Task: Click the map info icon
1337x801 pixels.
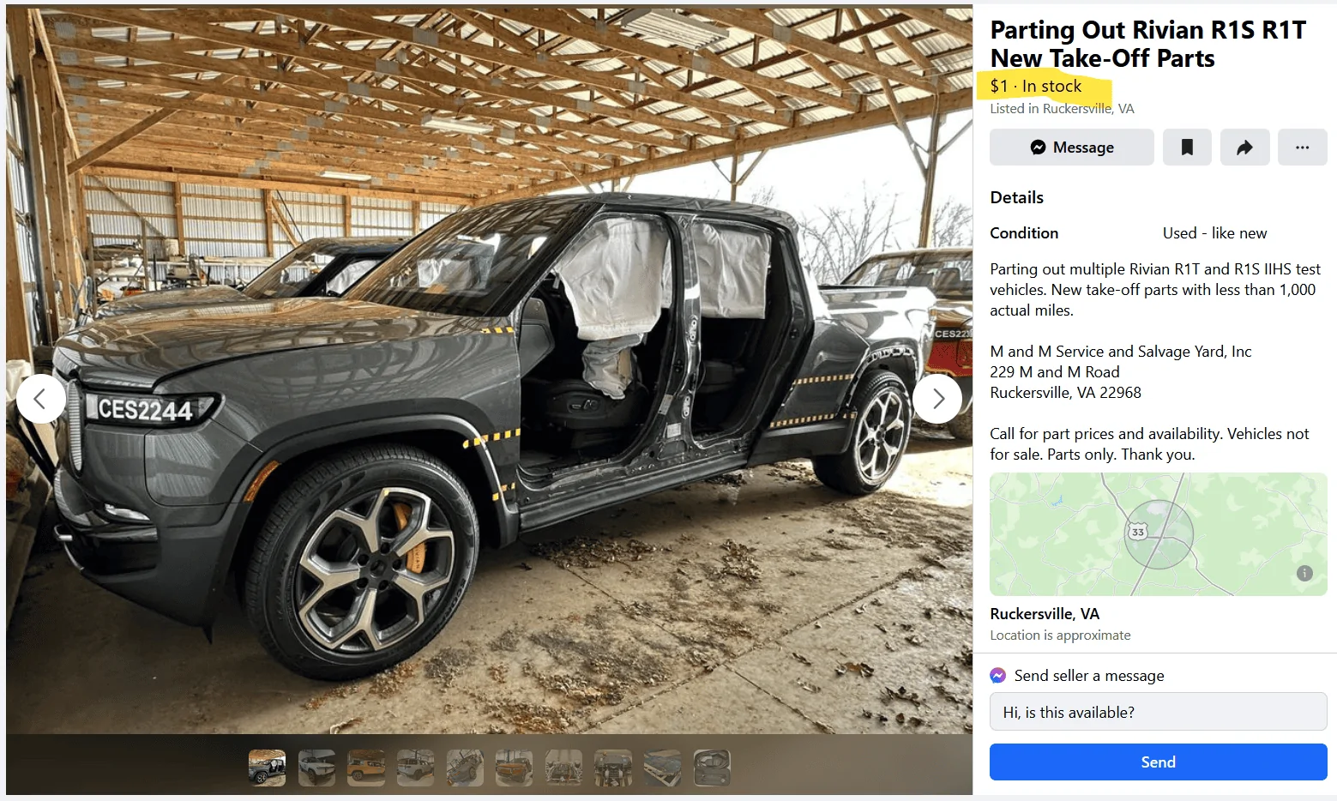Action: point(1304,574)
